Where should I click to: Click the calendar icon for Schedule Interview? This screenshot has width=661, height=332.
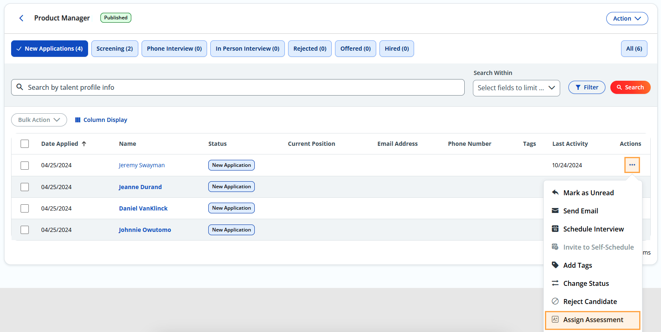click(x=555, y=229)
